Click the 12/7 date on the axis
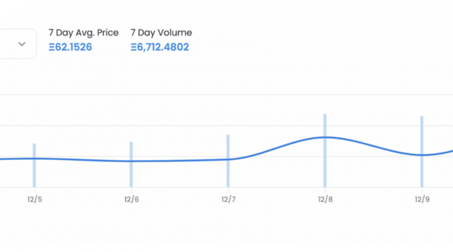The image size is (453, 252). pyautogui.click(x=228, y=199)
